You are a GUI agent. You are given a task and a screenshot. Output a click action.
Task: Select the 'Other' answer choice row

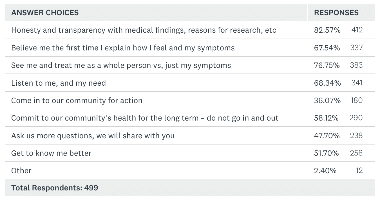coord(21,171)
